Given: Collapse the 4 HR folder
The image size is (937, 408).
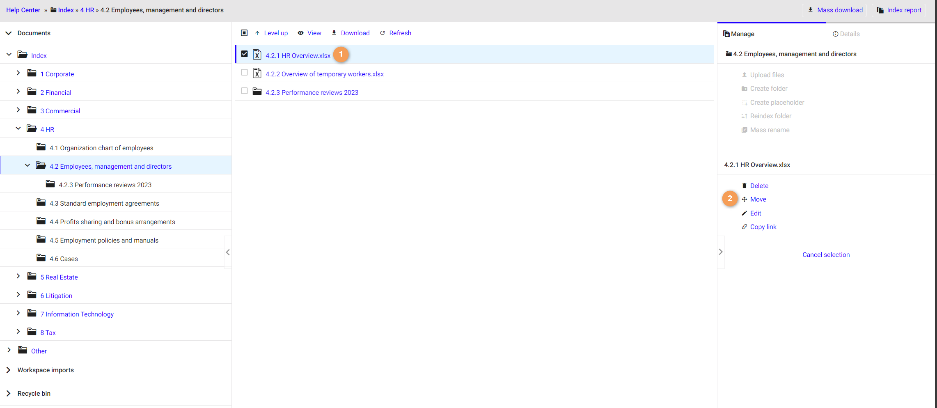Looking at the screenshot, I should [x=18, y=128].
